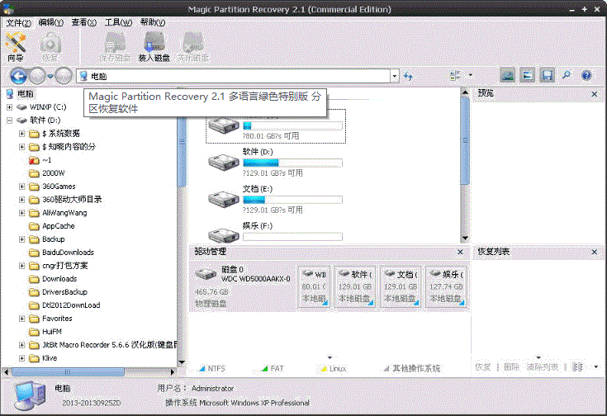
Task: Expand the WINXP (C:) tree node
Action: click(9, 107)
